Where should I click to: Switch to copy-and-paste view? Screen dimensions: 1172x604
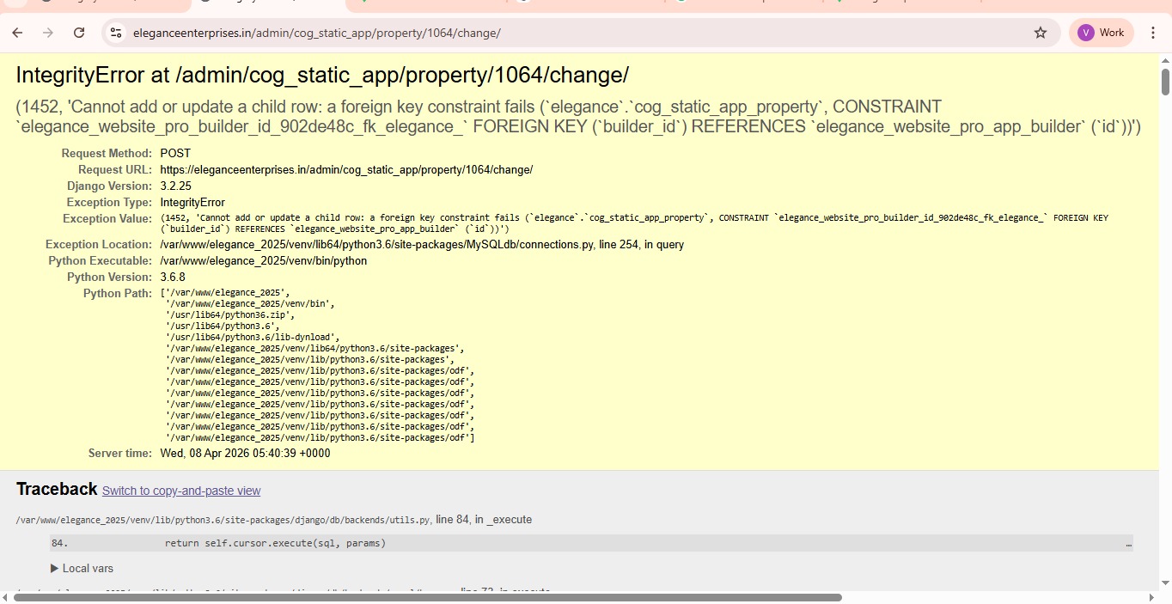tap(181, 491)
